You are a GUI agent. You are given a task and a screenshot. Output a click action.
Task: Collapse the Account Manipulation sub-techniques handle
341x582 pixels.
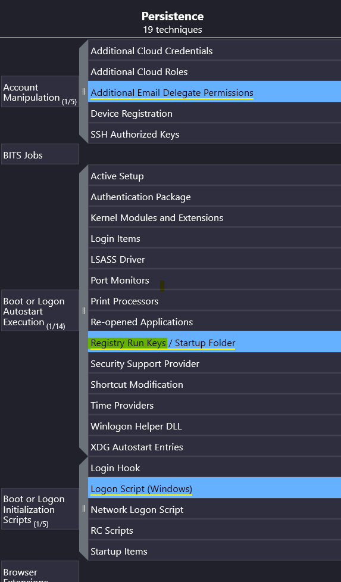click(84, 91)
